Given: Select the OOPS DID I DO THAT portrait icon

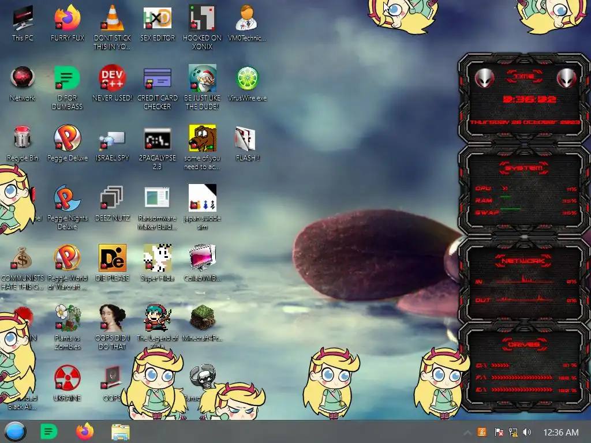Looking at the screenshot, I should pyautogui.click(x=113, y=318).
